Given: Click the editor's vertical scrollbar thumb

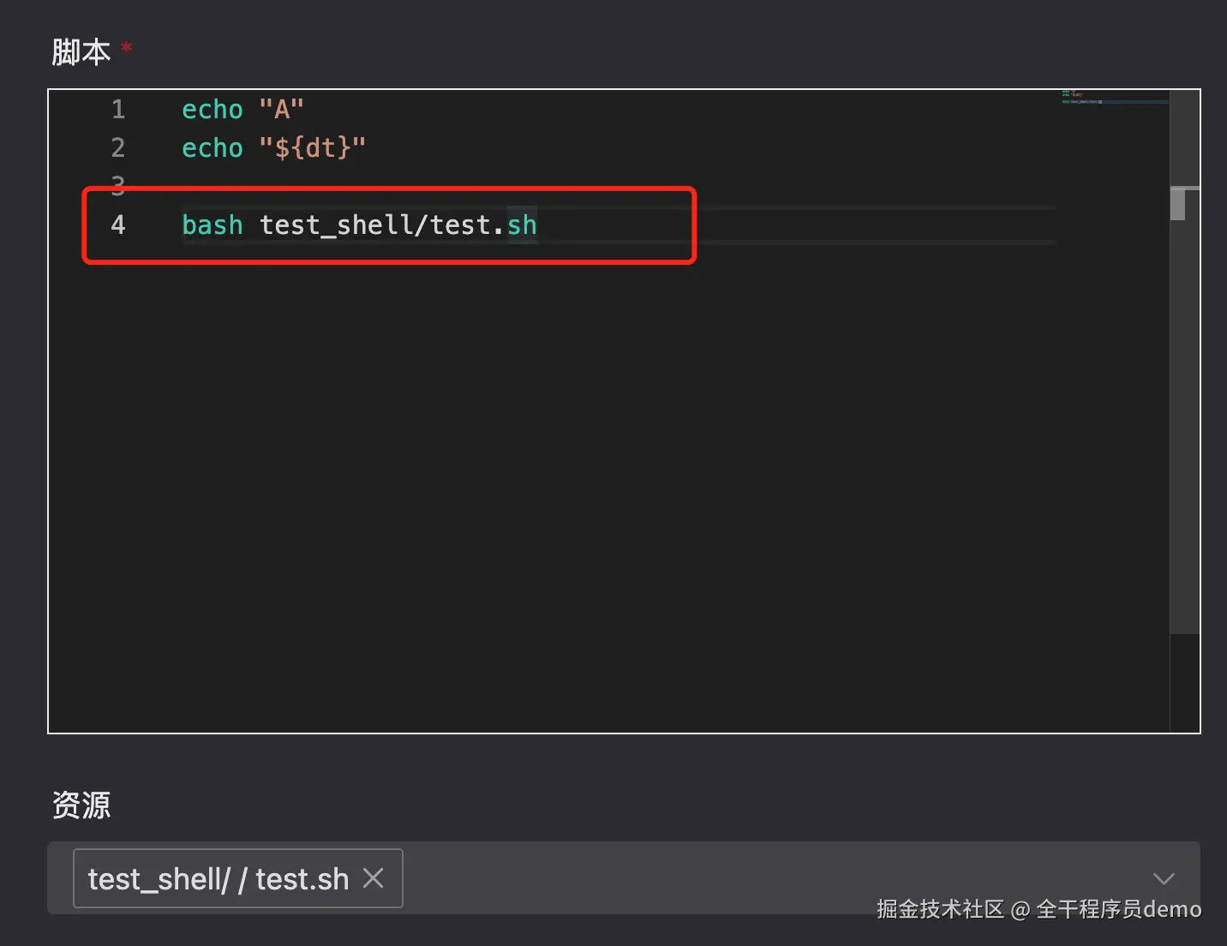Looking at the screenshot, I should 1178,204.
